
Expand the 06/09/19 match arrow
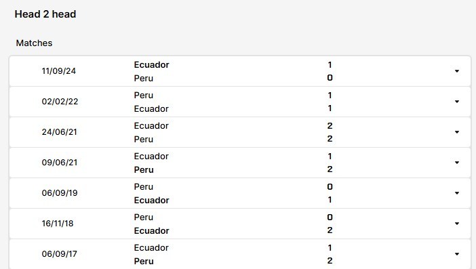[x=456, y=193]
